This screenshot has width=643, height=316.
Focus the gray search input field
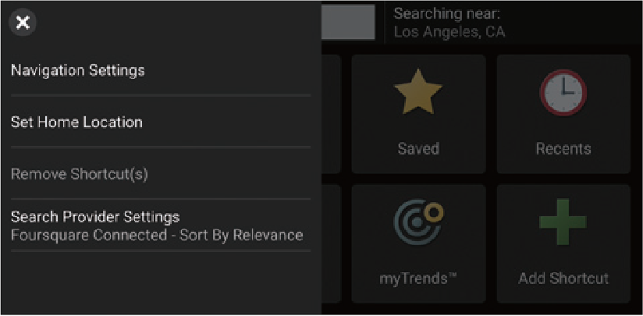pos(348,23)
